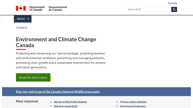Open the Environment indicators link
This screenshot has width=193, height=108.
[x=133, y=106]
